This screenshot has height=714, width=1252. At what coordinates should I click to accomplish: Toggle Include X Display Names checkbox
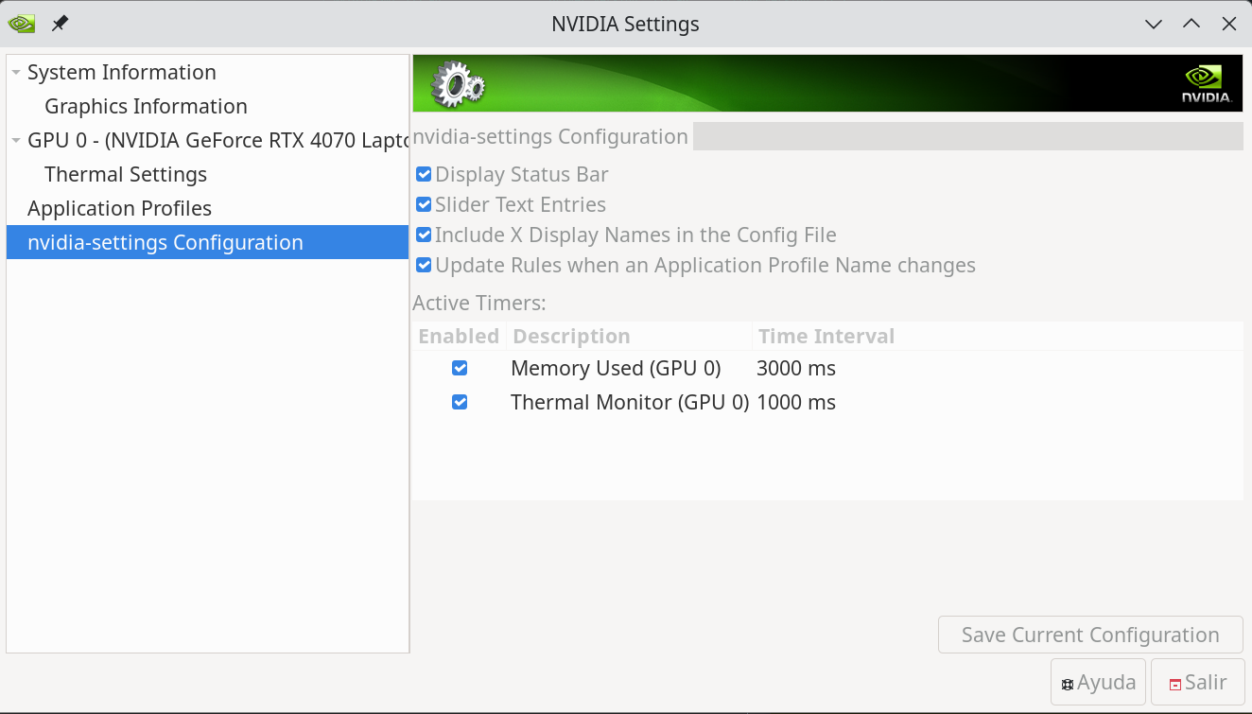click(424, 235)
